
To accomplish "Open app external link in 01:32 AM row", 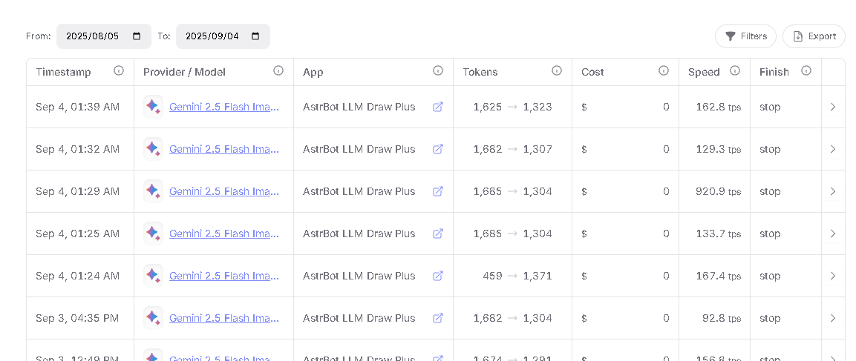I will click(438, 149).
